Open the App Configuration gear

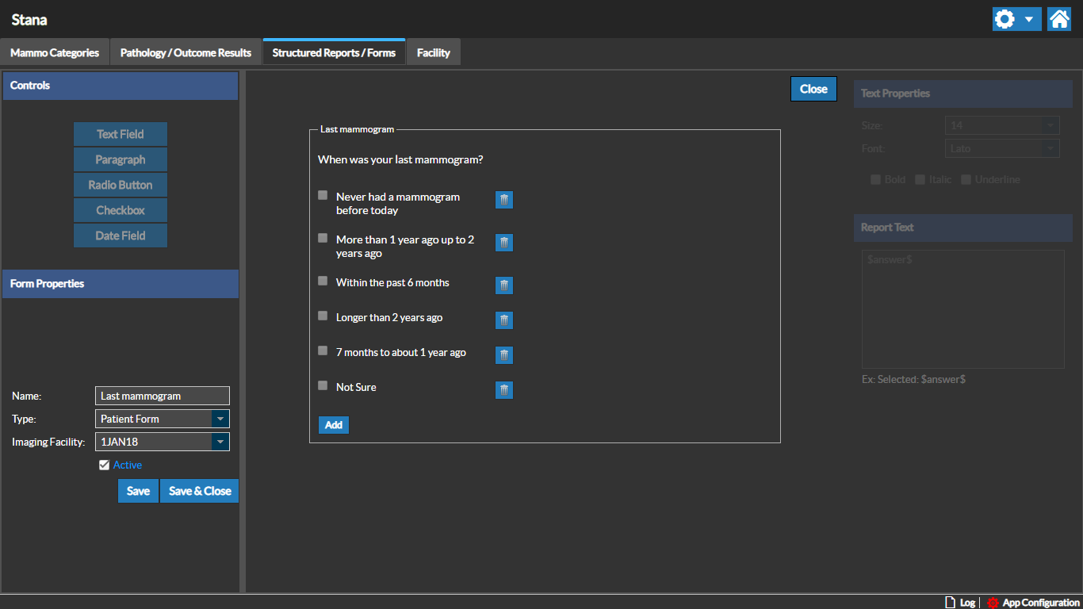993,603
